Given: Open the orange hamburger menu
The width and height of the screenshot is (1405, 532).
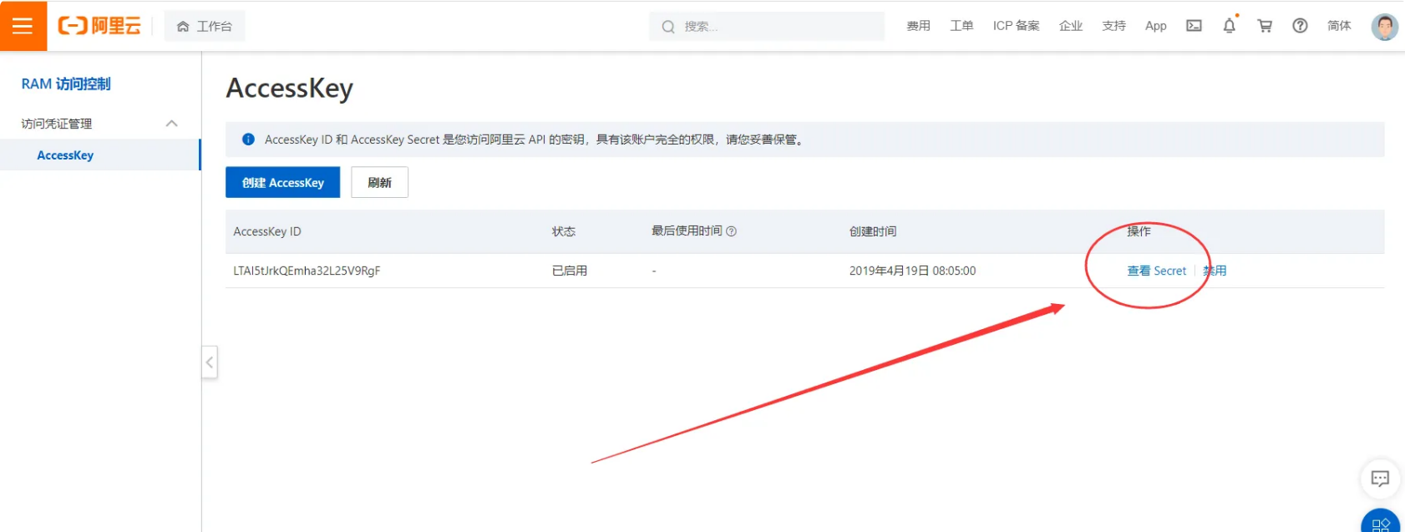Looking at the screenshot, I should click(x=23, y=26).
